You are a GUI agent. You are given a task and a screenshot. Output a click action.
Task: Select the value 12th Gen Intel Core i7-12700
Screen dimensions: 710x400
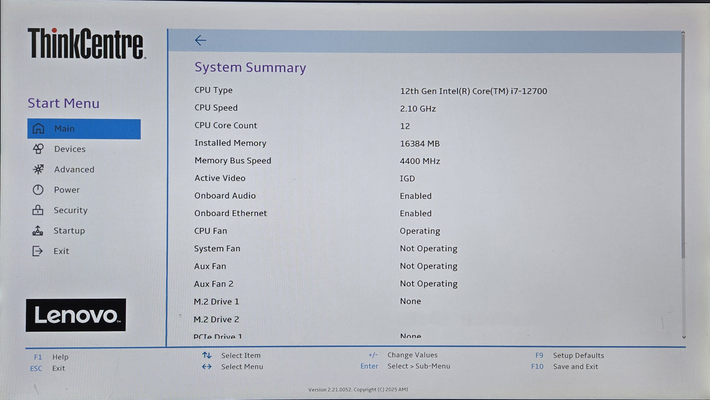[x=474, y=91]
